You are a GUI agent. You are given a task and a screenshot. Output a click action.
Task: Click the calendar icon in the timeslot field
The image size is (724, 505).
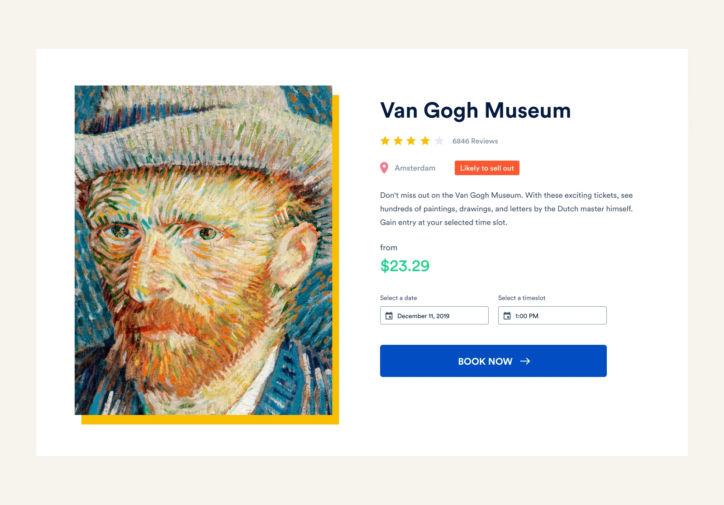(507, 316)
